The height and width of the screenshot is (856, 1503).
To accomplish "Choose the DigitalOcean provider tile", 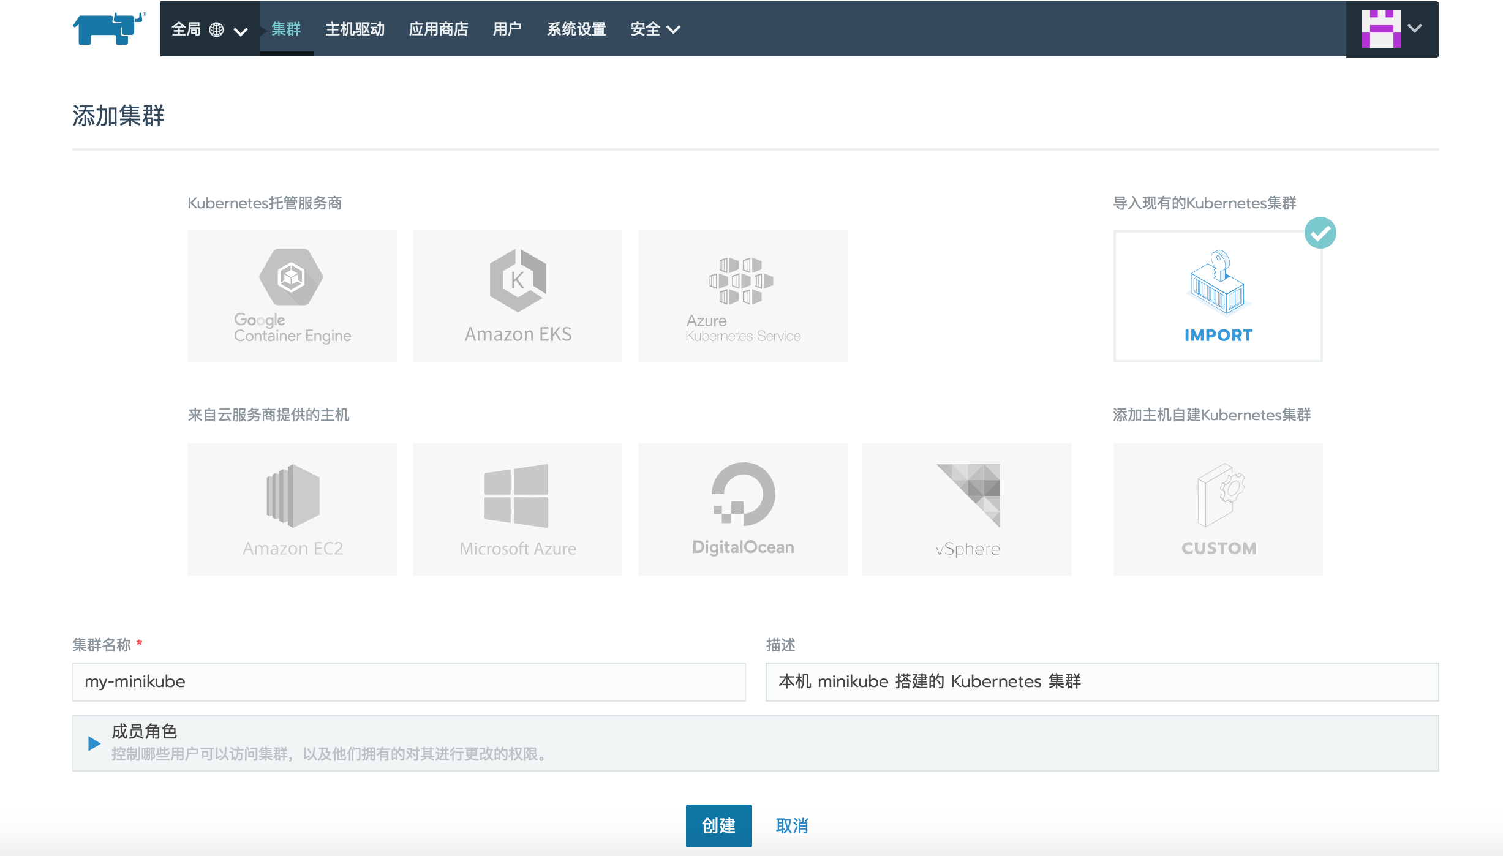I will 742,509.
